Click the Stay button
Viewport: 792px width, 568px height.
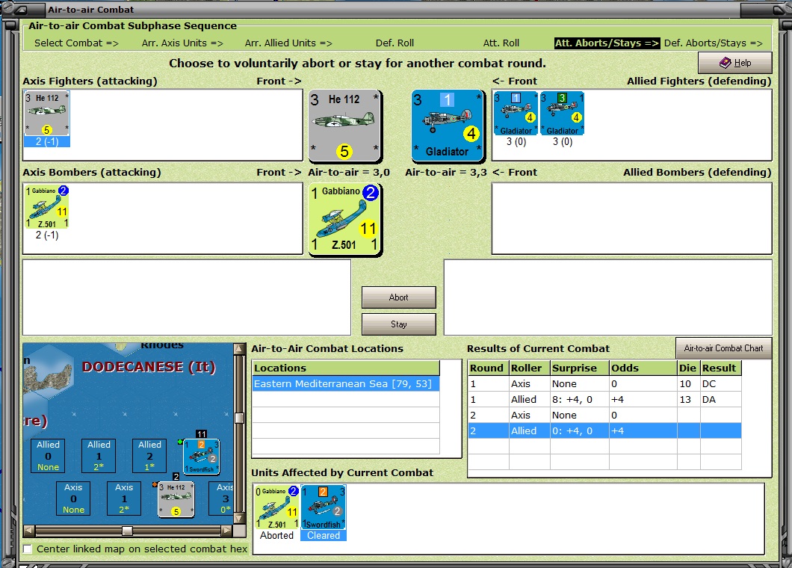398,324
